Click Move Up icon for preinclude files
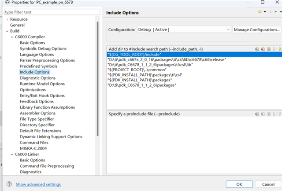Viewport: 282px width, 191px height. [x=274, y=114]
